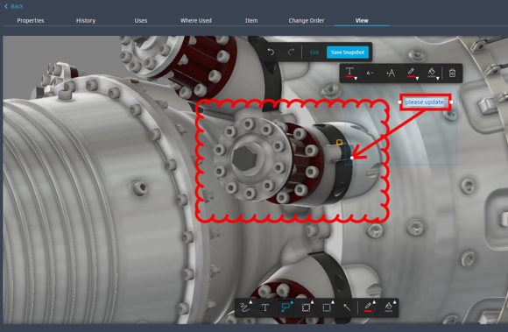Select the freehand squiggle drawing tool
Screen dimensions: 508x332
(x=245, y=307)
